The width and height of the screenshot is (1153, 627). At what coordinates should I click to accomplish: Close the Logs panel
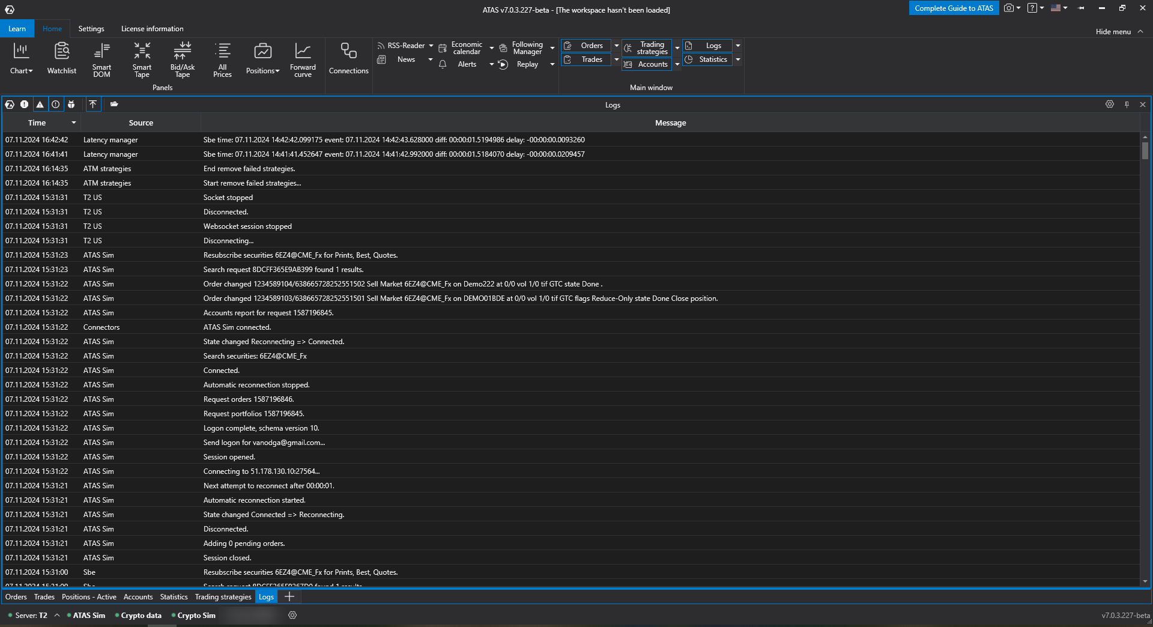(x=1143, y=104)
